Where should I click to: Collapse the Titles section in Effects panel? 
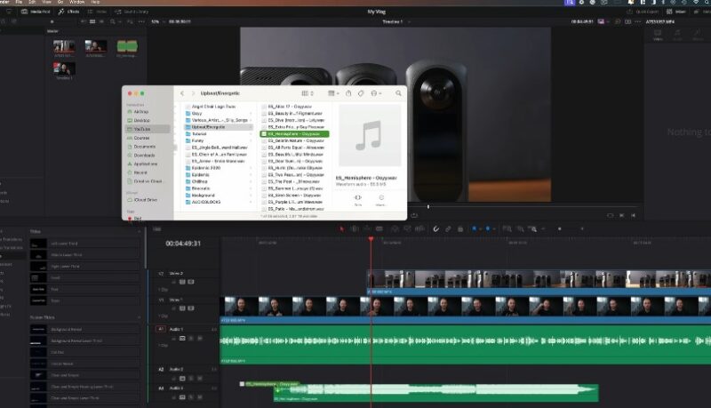tap(140, 232)
